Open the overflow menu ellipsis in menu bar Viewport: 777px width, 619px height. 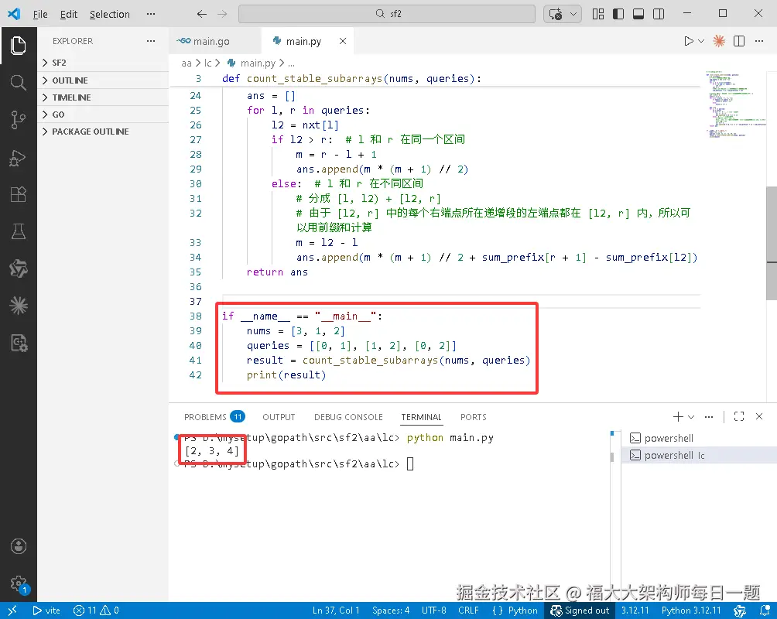point(151,14)
